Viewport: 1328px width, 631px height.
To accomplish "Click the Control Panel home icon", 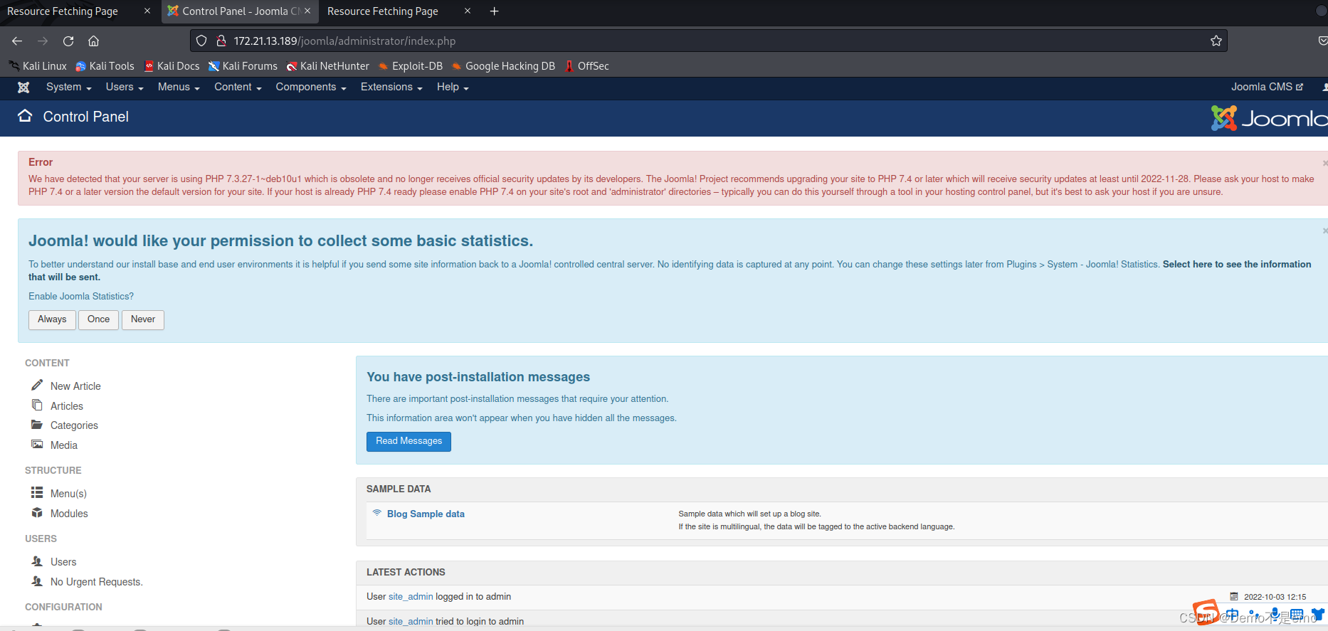I will [25, 116].
